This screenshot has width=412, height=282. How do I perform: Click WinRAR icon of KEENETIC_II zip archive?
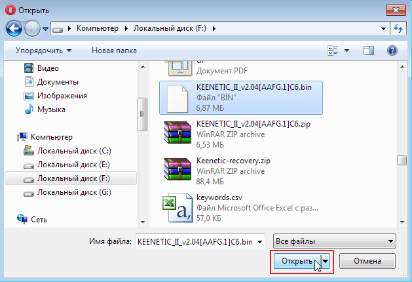point(178,132)
